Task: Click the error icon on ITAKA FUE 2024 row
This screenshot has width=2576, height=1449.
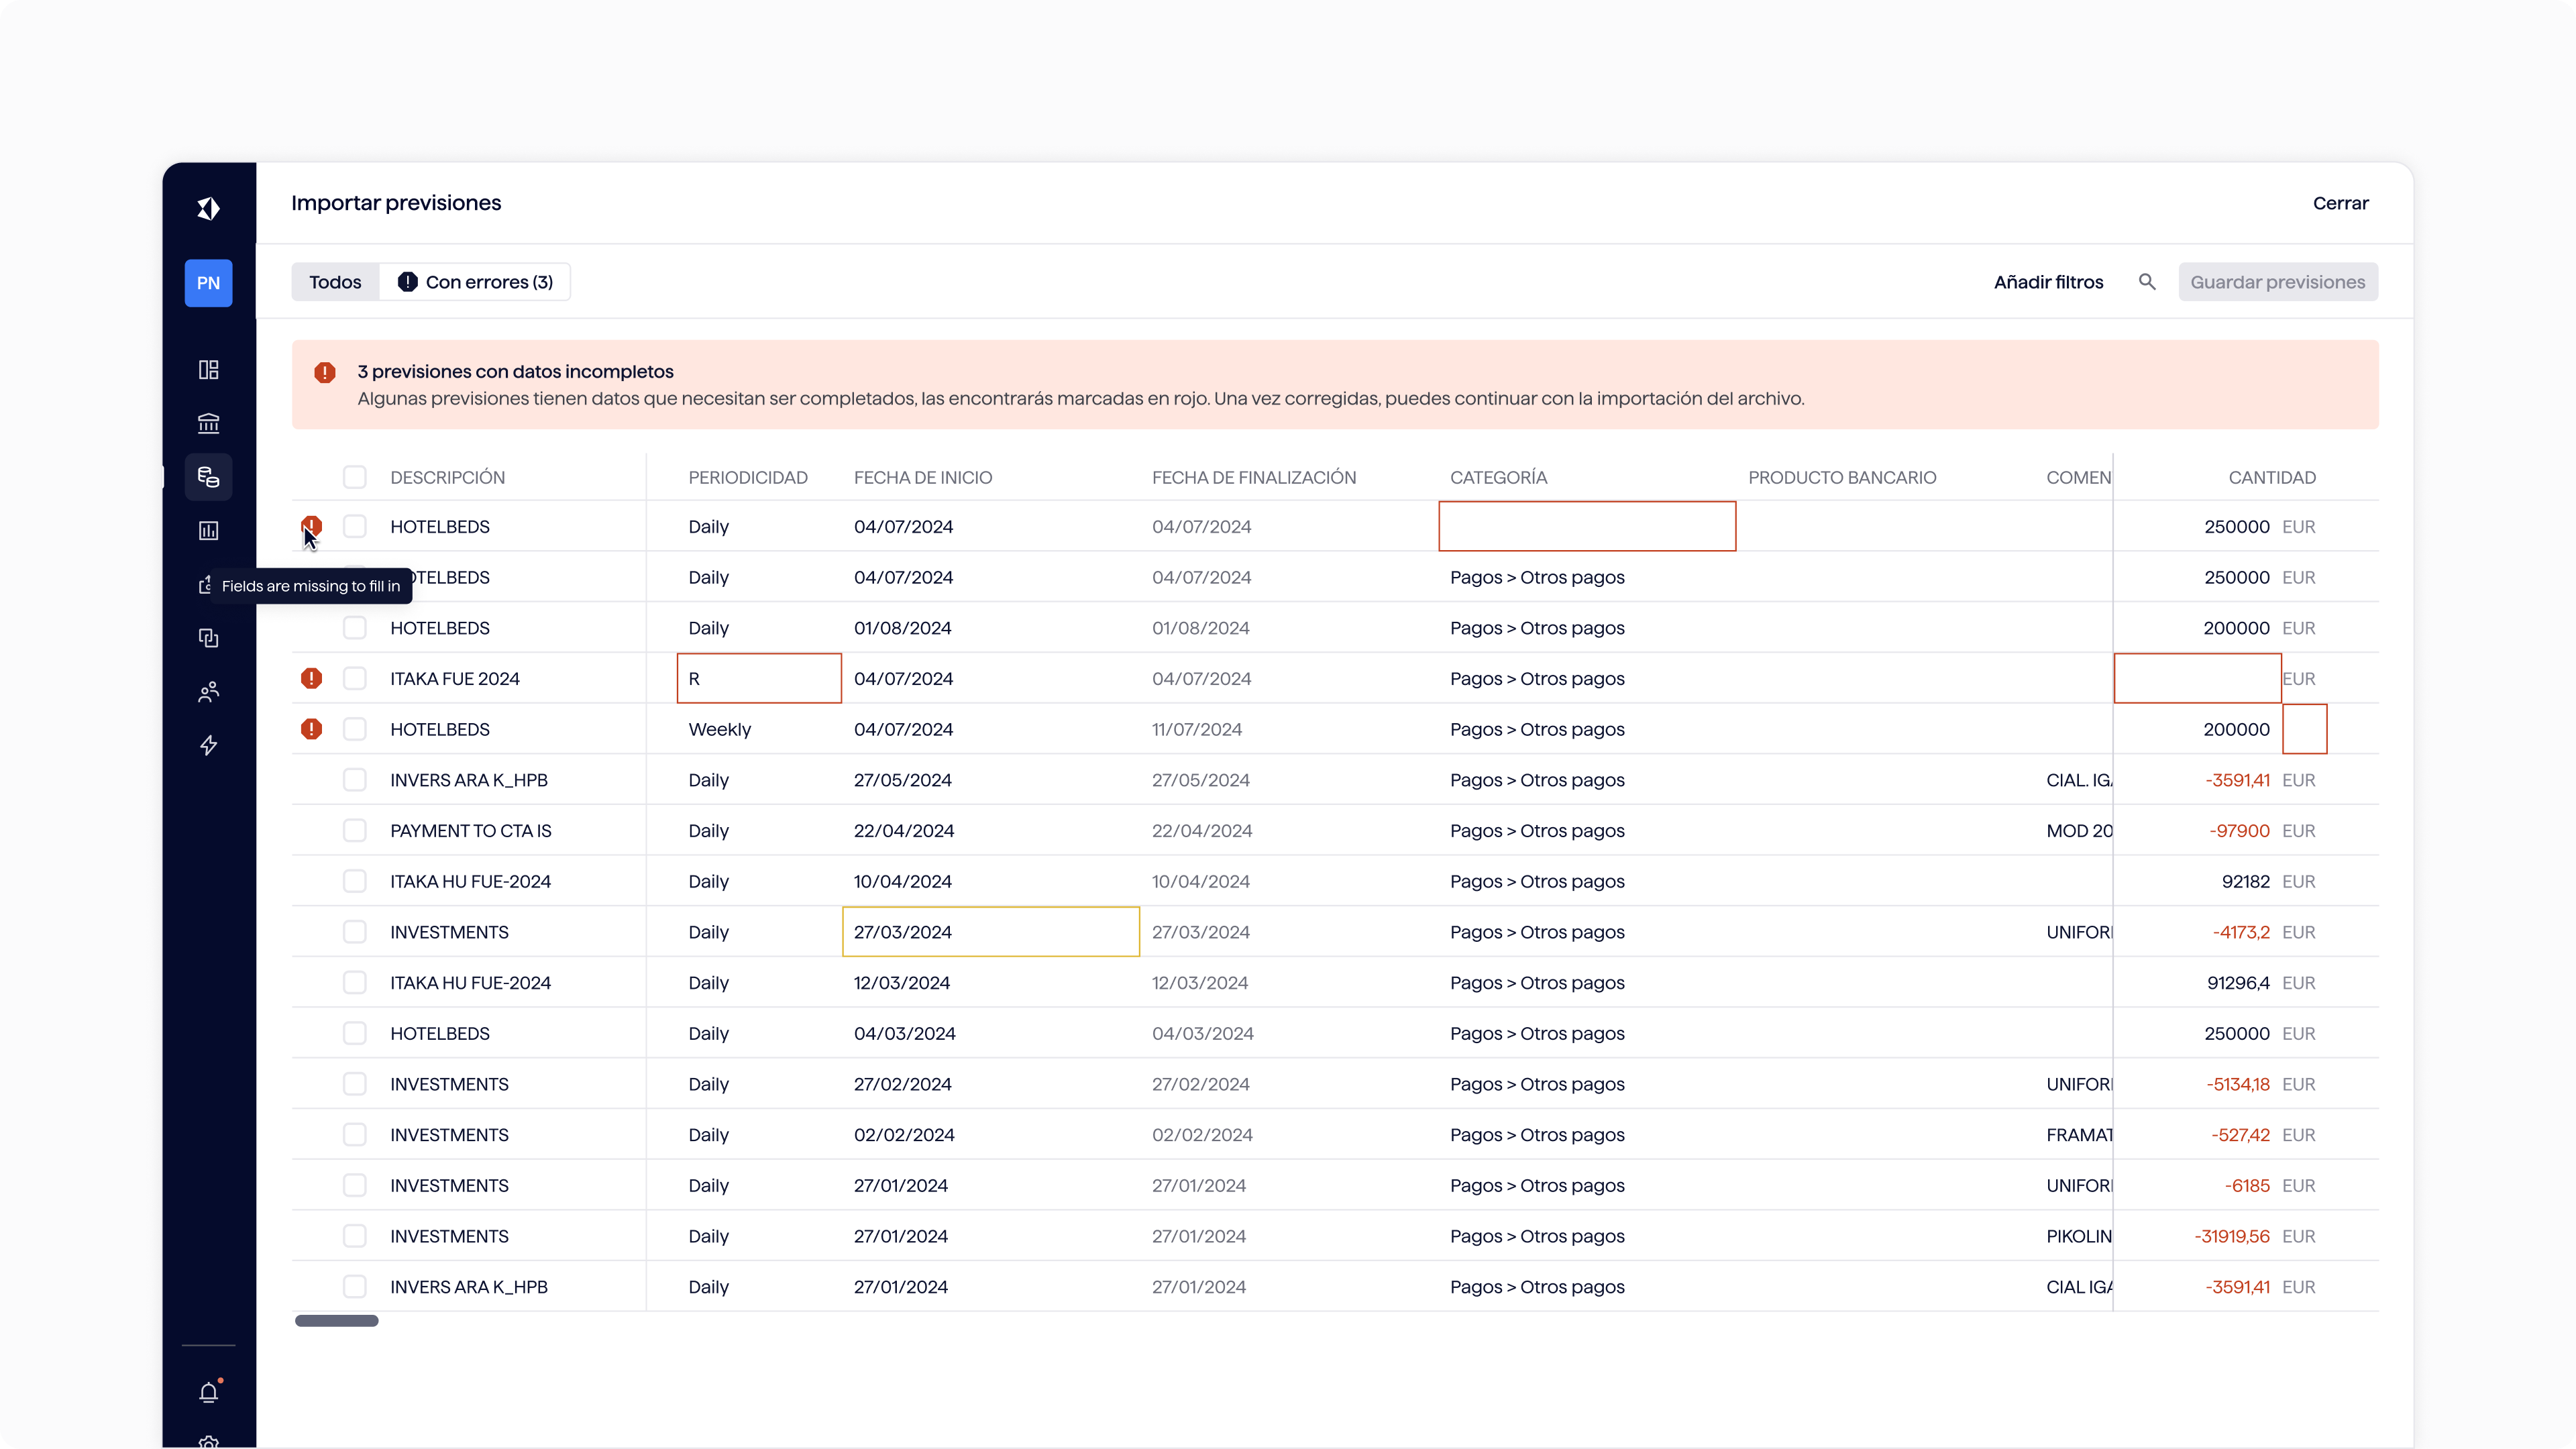Action: [311, 679]
